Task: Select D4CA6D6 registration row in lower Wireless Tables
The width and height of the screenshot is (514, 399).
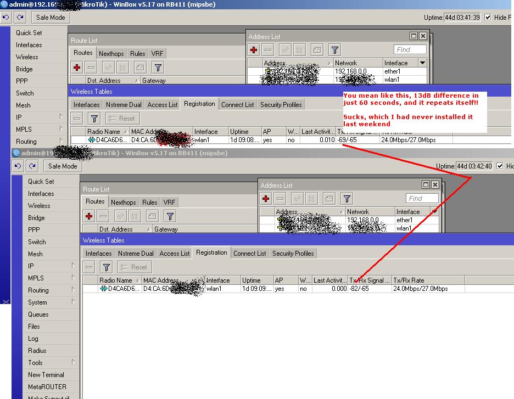Action: (x=298, y=289)
